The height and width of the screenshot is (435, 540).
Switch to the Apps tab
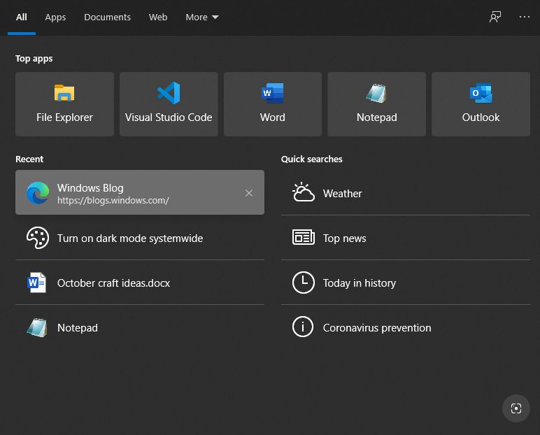55,17
